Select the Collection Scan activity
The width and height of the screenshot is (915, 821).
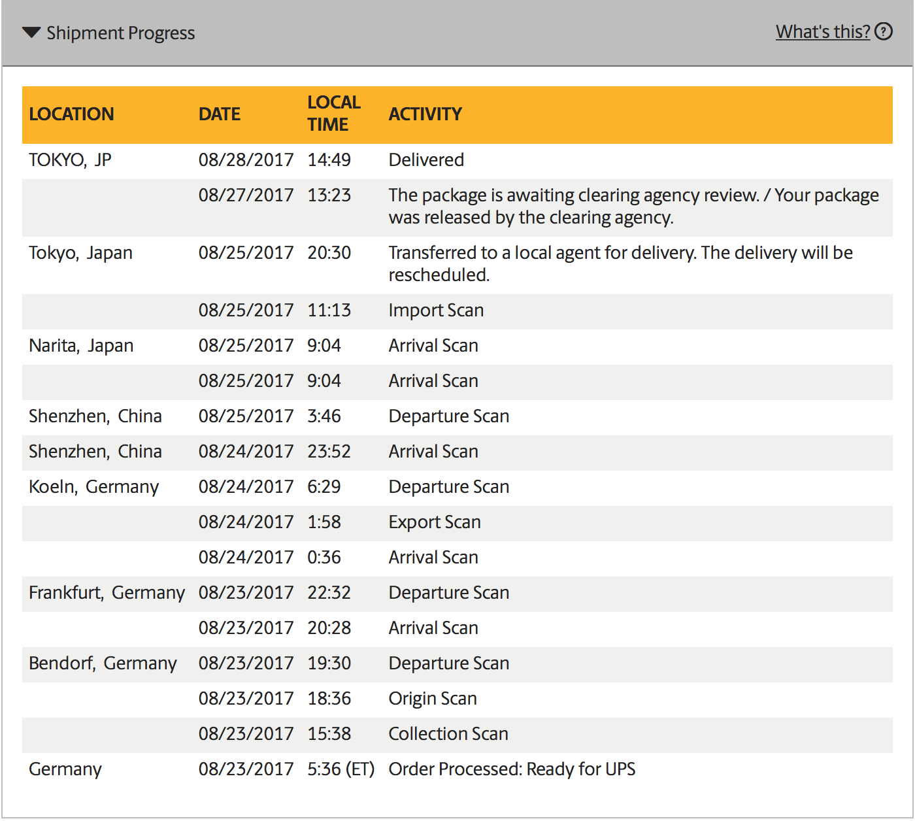click(448, 733)
